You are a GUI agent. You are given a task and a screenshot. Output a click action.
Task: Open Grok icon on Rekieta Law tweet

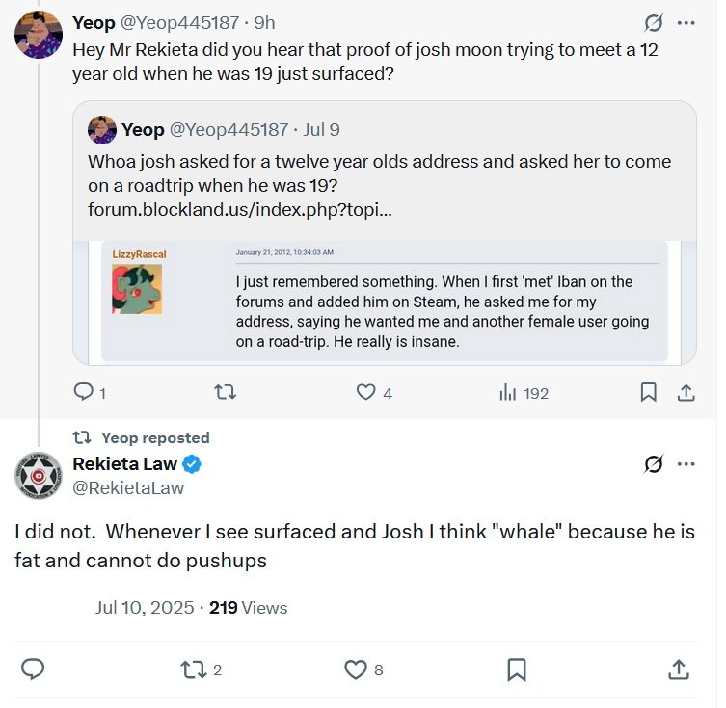tap(654, 464)
